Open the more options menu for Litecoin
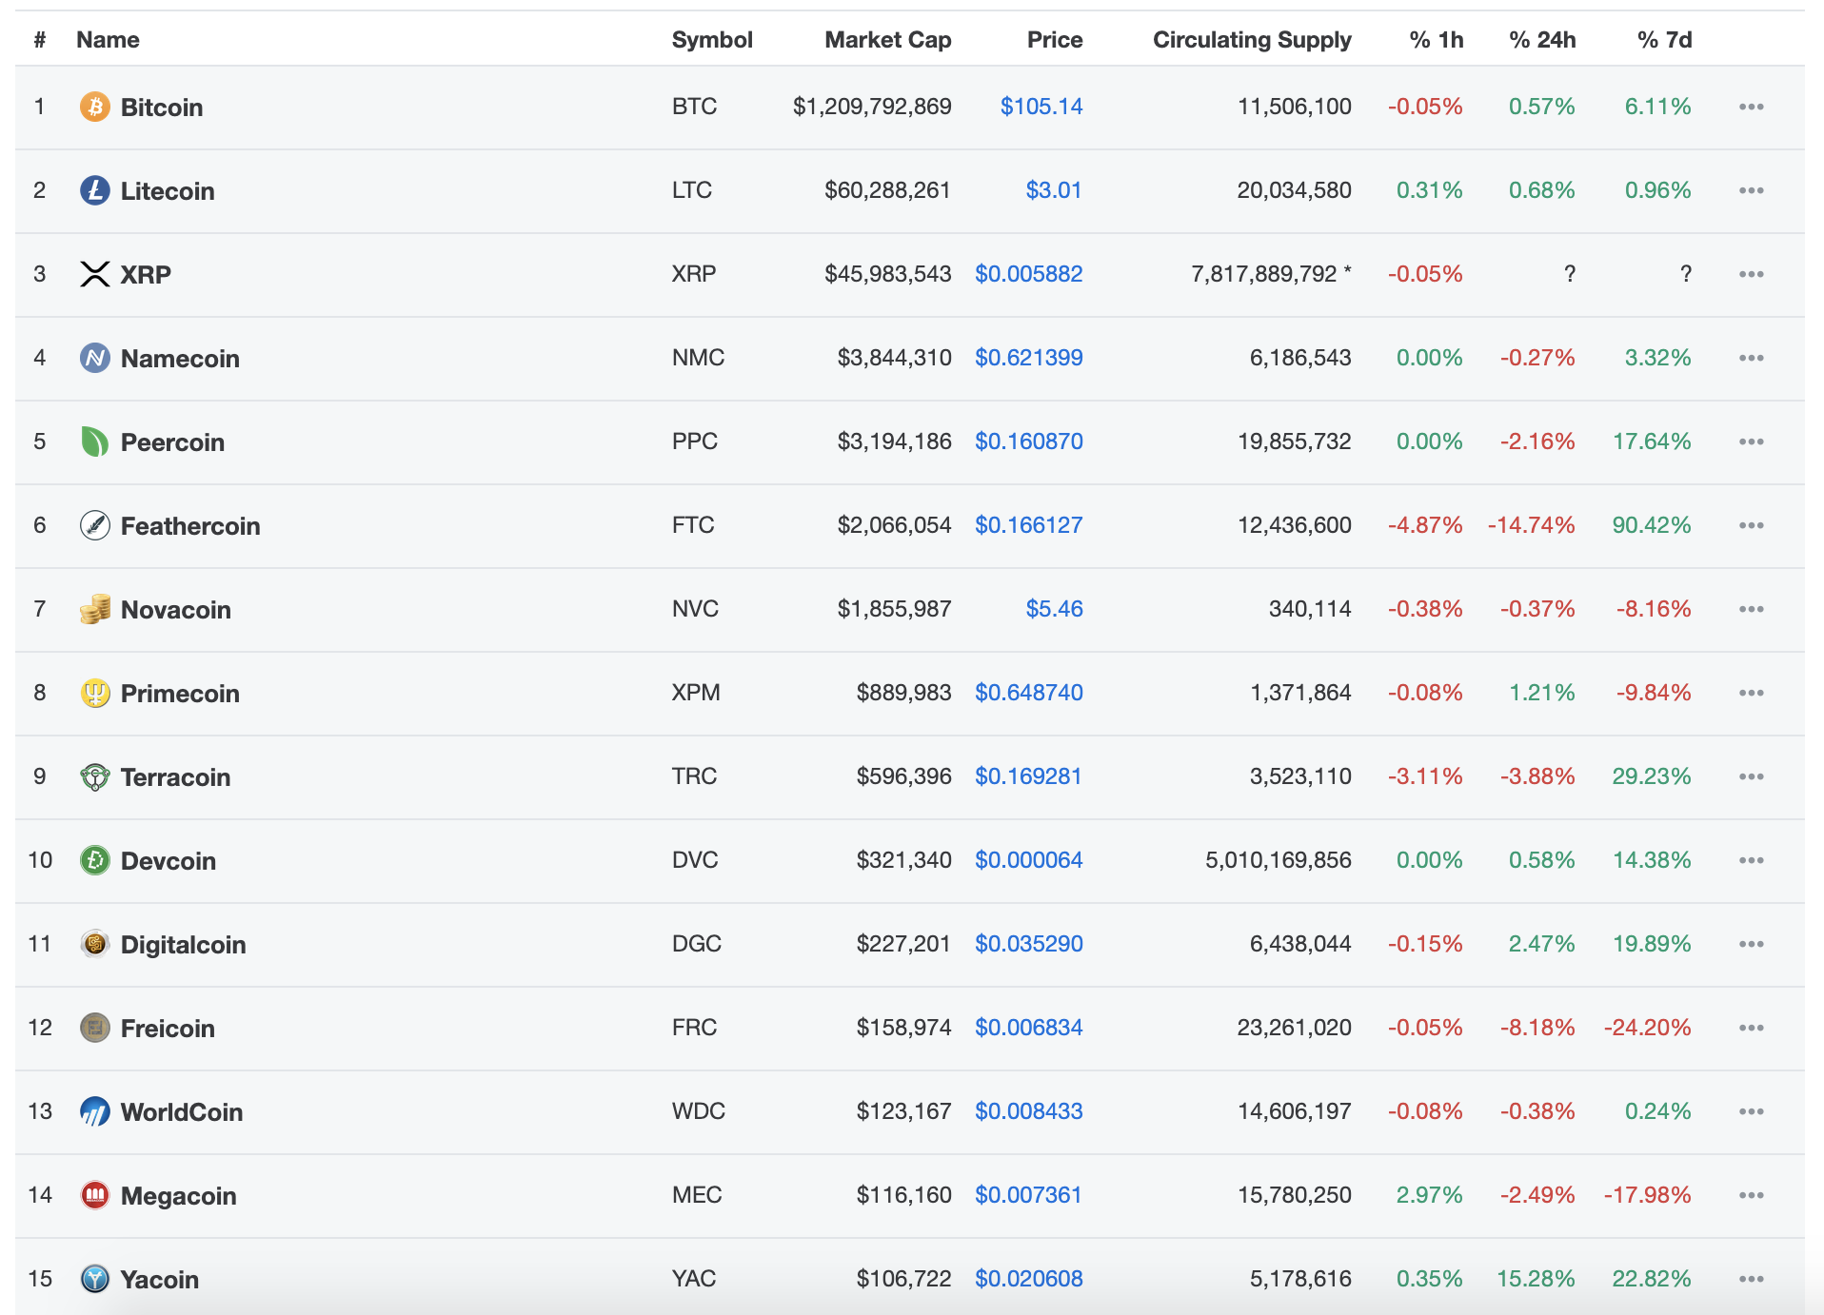1824x1315 pixels. tap(1751, 190)
